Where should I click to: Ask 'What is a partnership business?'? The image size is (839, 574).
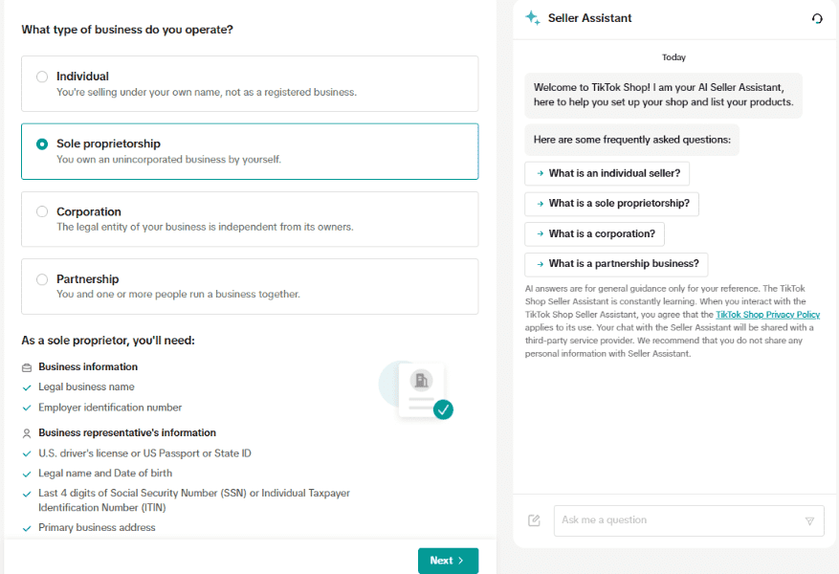click(617, 264)
